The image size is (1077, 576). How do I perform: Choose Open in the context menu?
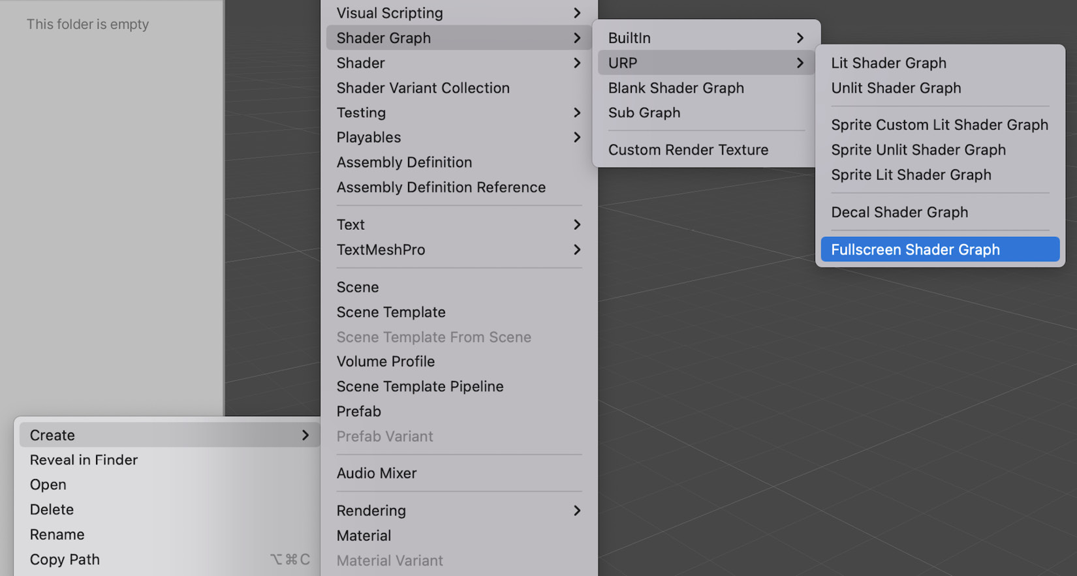pyautogui.click(x=170, y=485)
